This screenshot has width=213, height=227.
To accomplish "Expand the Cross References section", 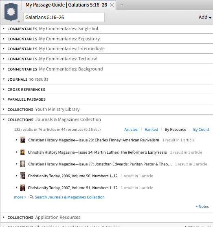I will (x=4, y=89).
